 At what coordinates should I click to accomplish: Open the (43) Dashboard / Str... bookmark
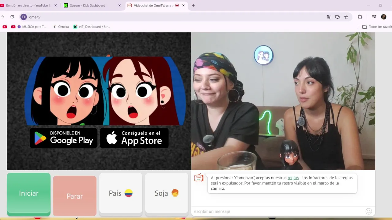point(92,27)
